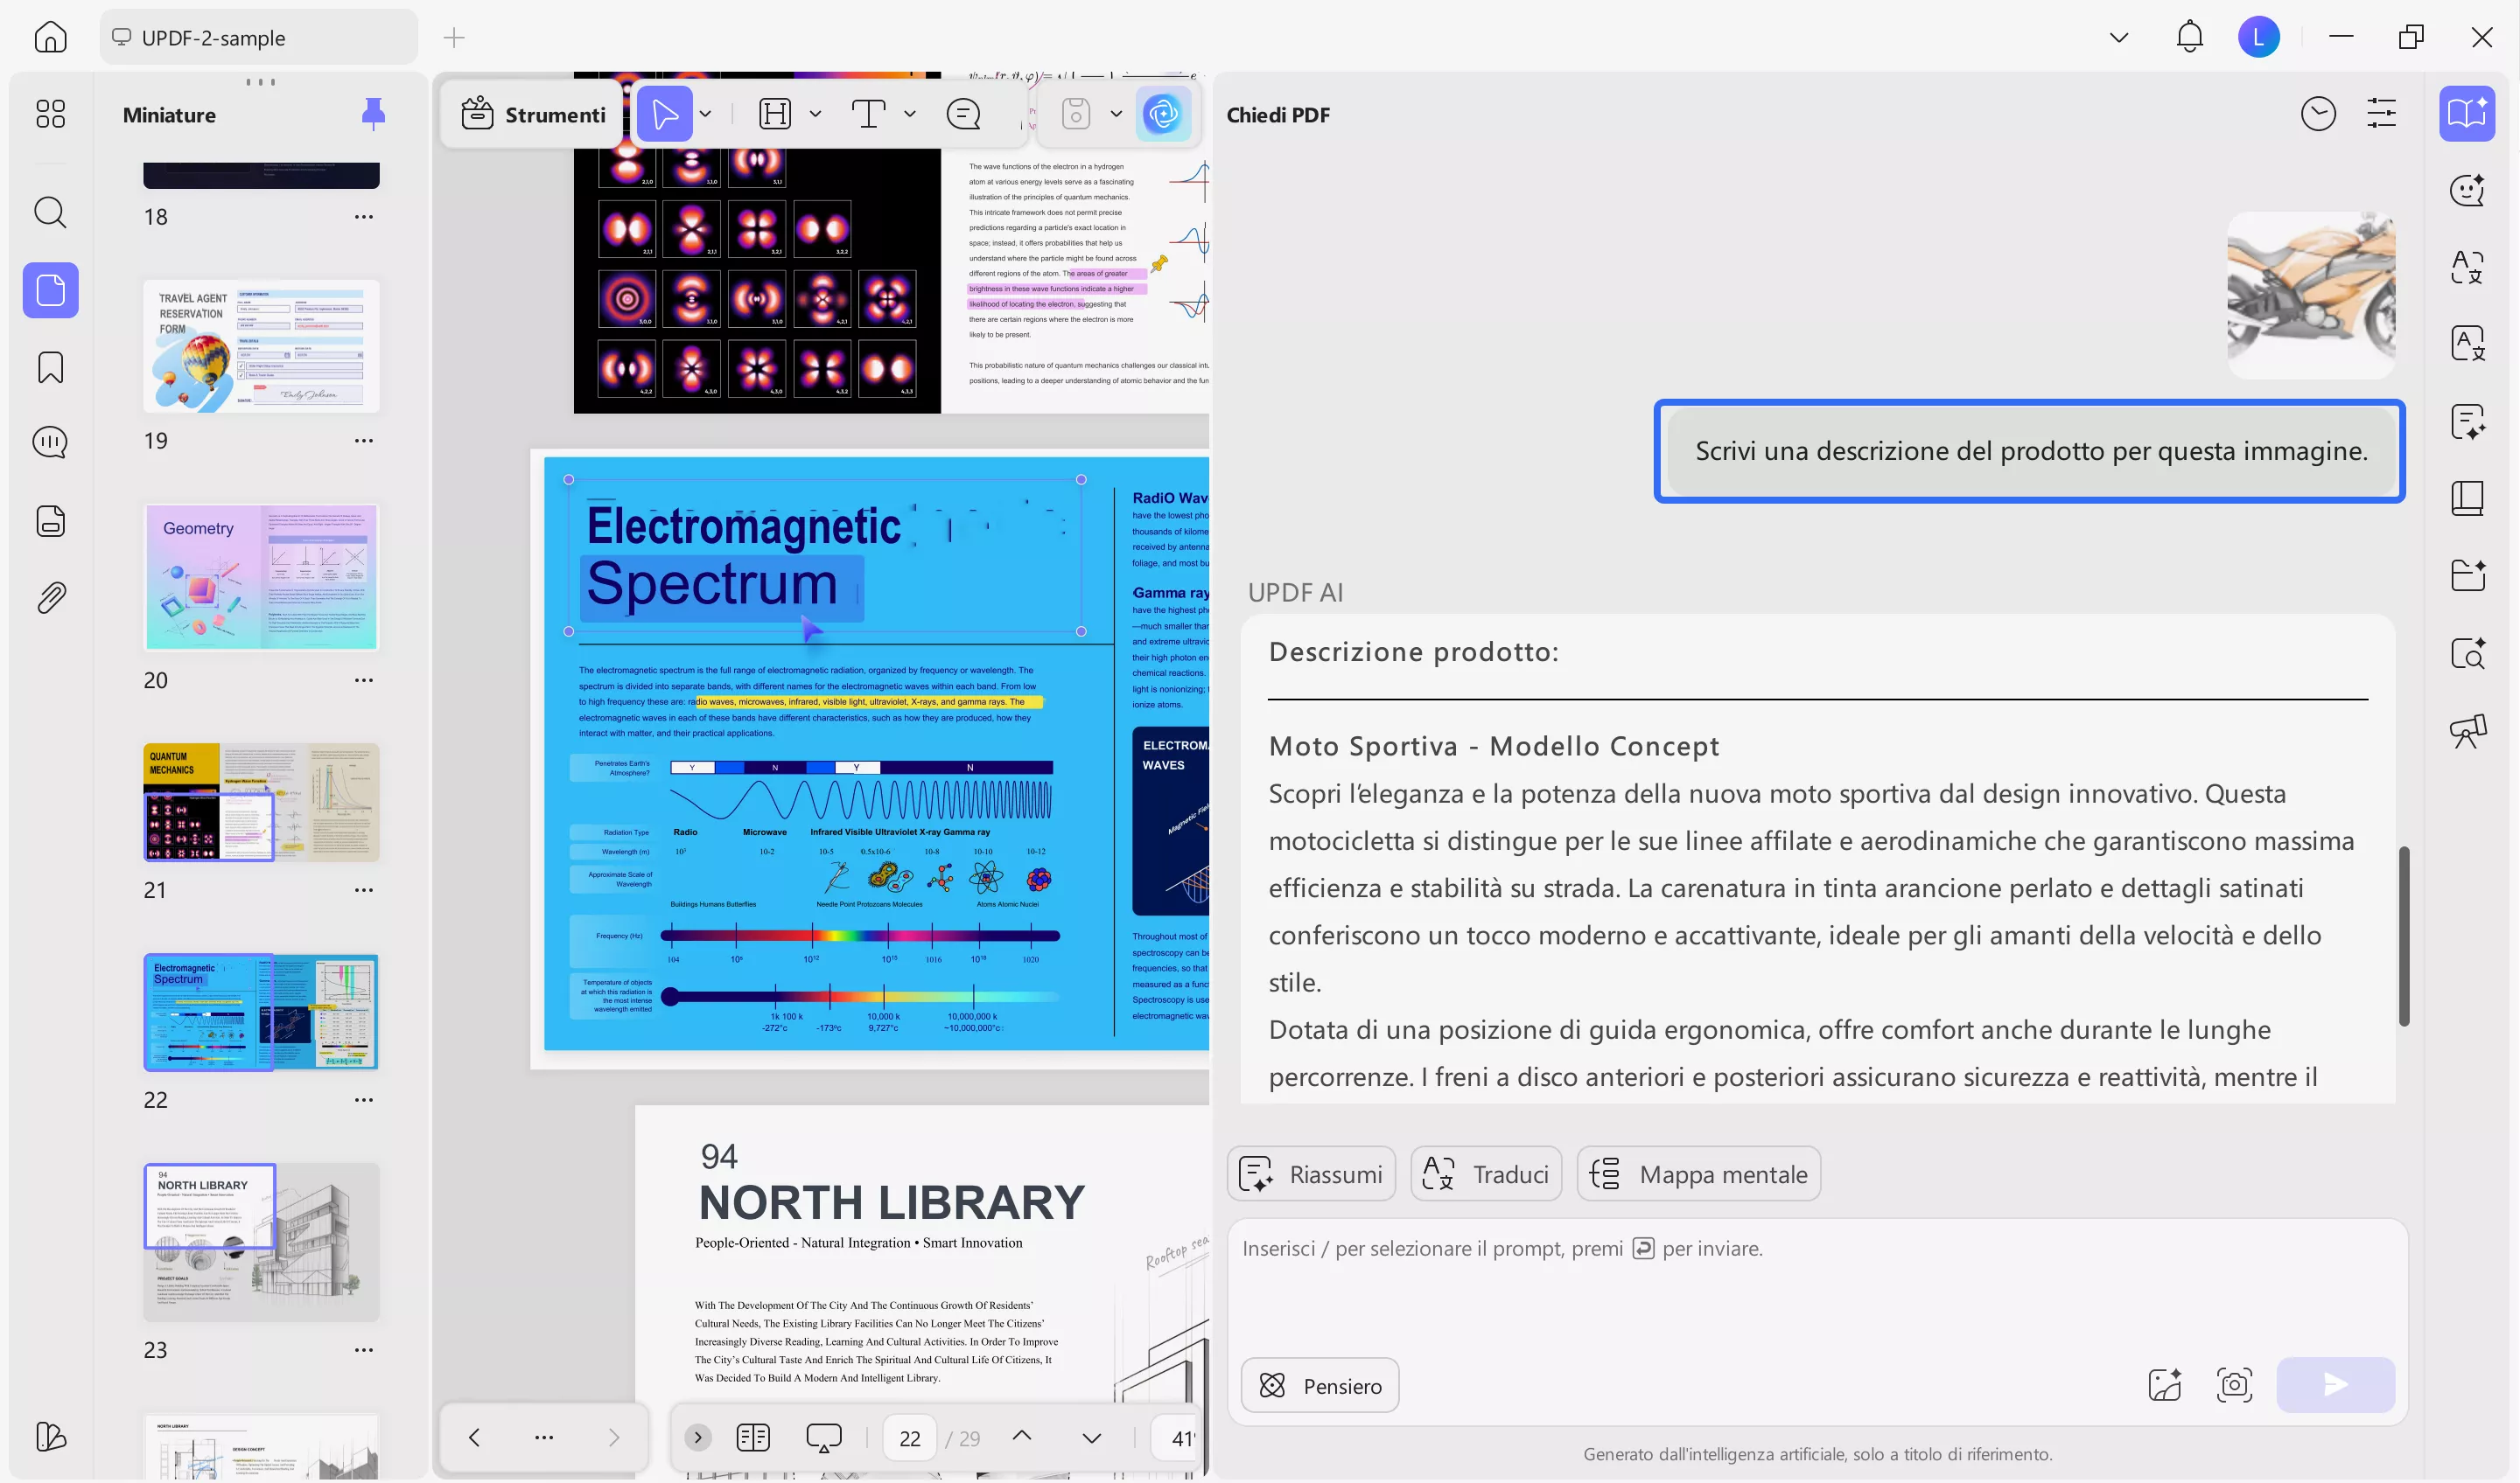Open the tab list chevron in title bar
The image size is (2520, 1483).
point(2118,38)
